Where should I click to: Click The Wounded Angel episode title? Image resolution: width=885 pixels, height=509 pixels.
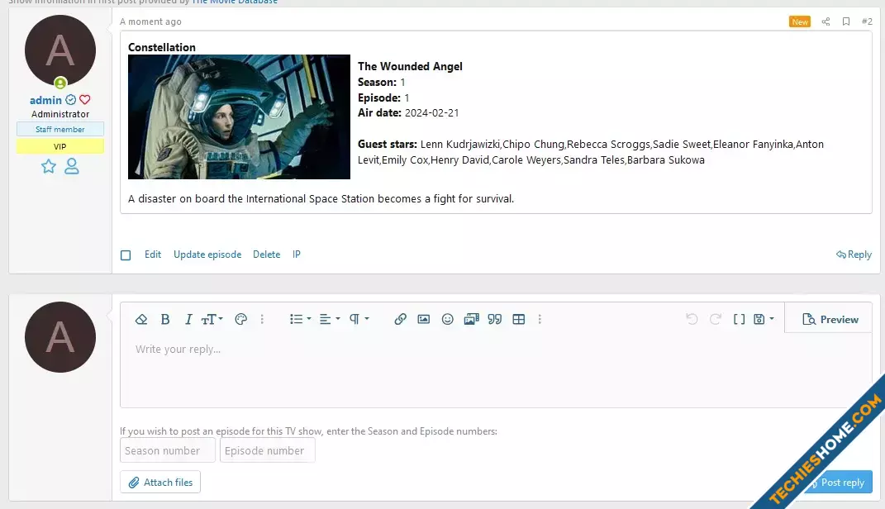[x=411, y=67]
